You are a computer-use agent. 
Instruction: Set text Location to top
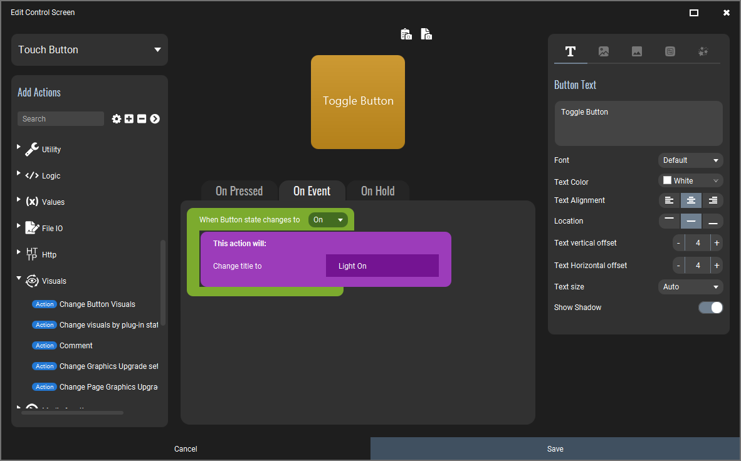[x=669, y=220]
